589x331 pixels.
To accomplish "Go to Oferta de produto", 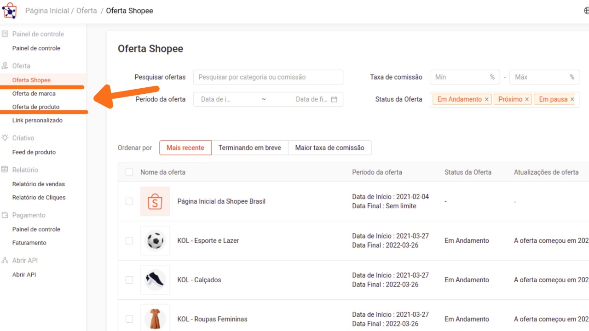I will (36, 107).
